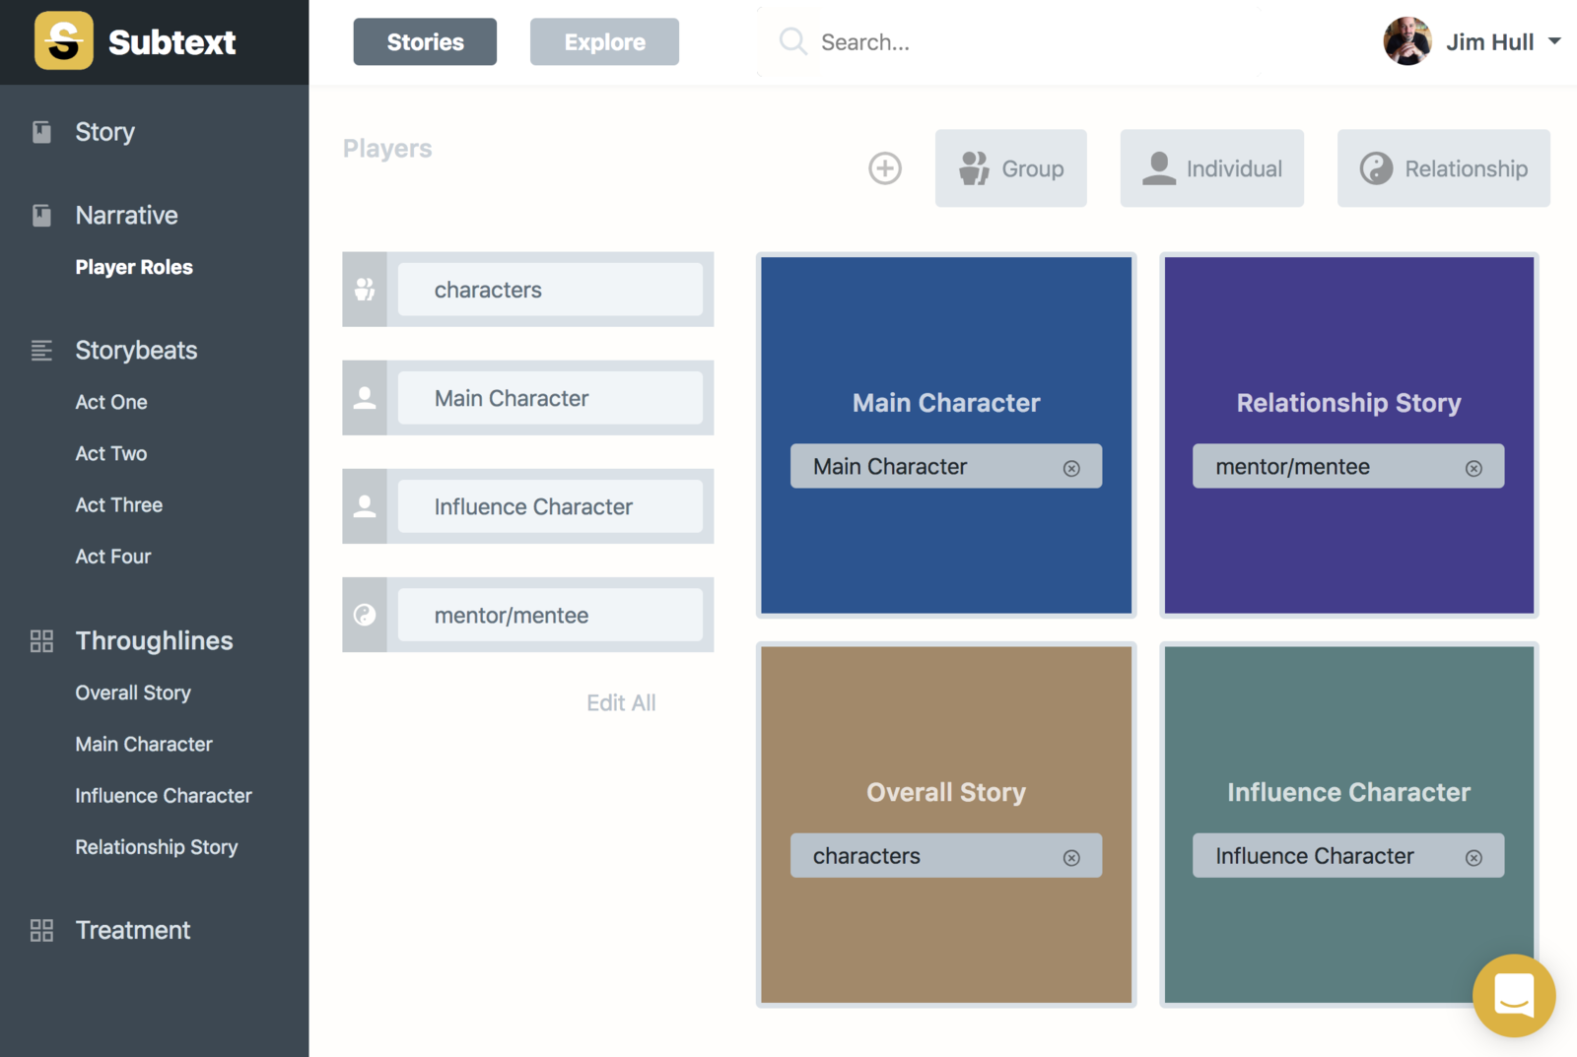Add a Relationship player
The width and height of the screenshot is (1577, 1057).
pyautogui.click(x=1443, y=168)
